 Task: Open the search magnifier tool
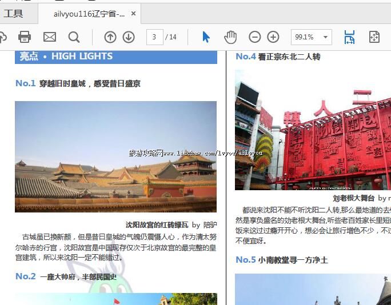tap(74, 37)
